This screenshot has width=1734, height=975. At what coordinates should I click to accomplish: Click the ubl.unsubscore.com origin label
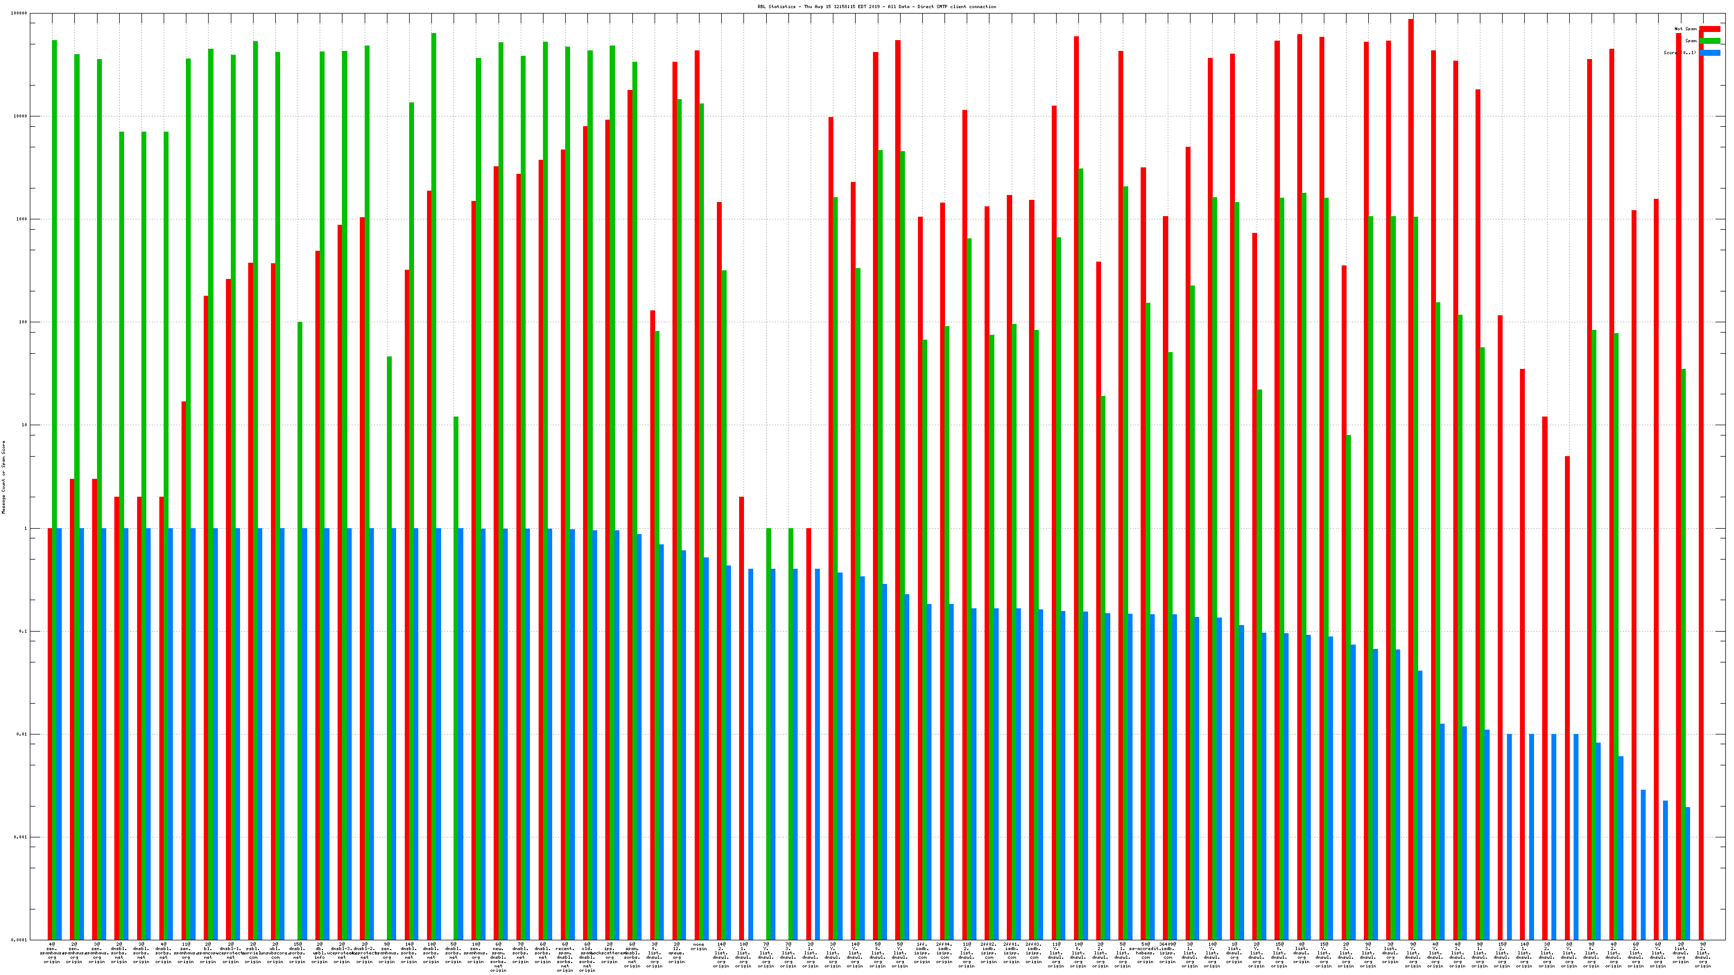275,953
